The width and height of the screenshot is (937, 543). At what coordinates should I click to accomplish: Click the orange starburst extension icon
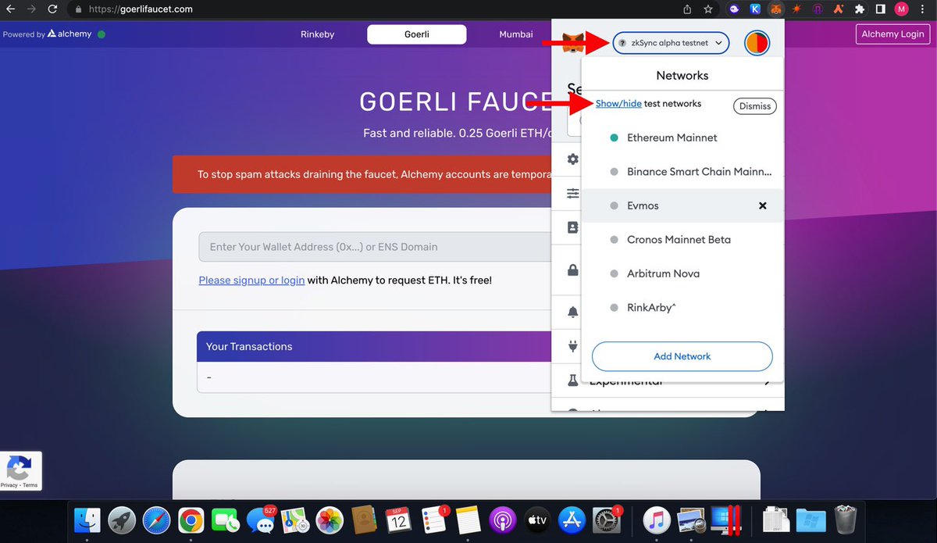[796, 9]
